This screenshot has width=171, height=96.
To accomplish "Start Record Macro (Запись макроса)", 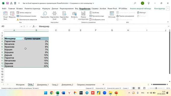I will 24,13.
